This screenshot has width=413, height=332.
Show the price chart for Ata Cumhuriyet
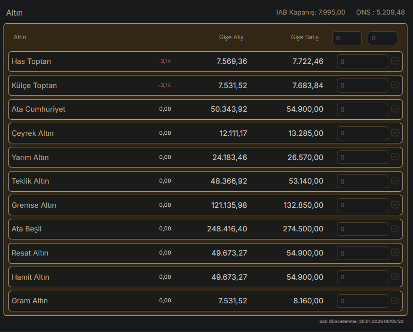[395, 109]
